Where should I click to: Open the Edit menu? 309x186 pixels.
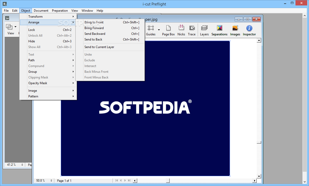click(x=15, y=11)
